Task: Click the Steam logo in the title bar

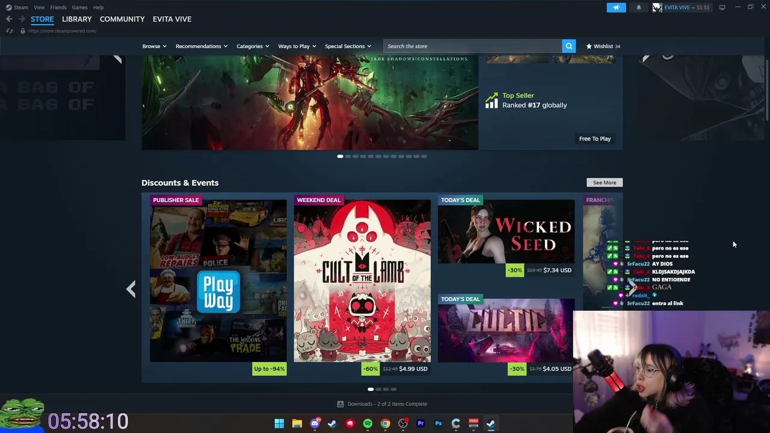Action: pos(8,7)
